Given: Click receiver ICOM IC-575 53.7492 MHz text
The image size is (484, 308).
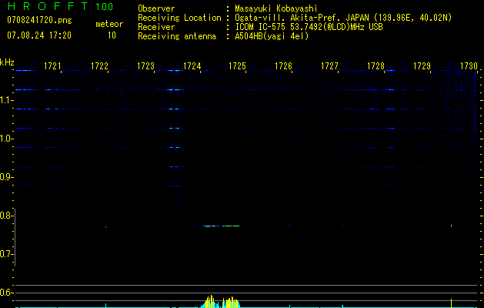Looking at the screenshot, I should (309, 27).
